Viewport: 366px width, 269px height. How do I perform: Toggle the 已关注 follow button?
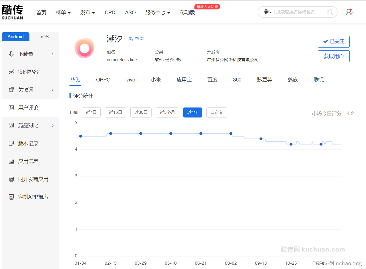tap(334, 42)
